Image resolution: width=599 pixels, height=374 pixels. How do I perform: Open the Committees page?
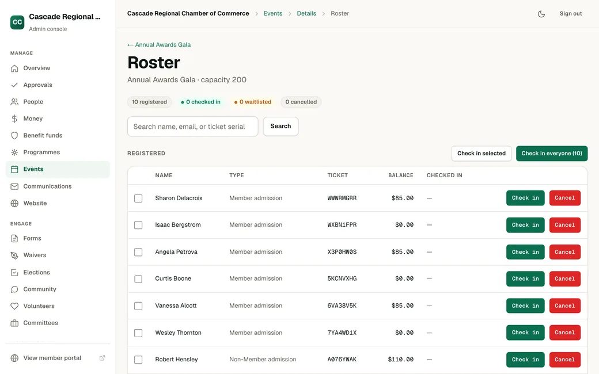click(58, 323)
